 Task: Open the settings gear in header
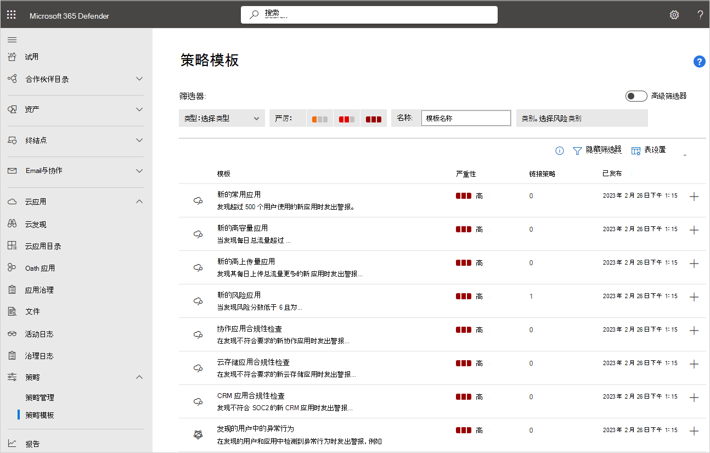point(674,15)
